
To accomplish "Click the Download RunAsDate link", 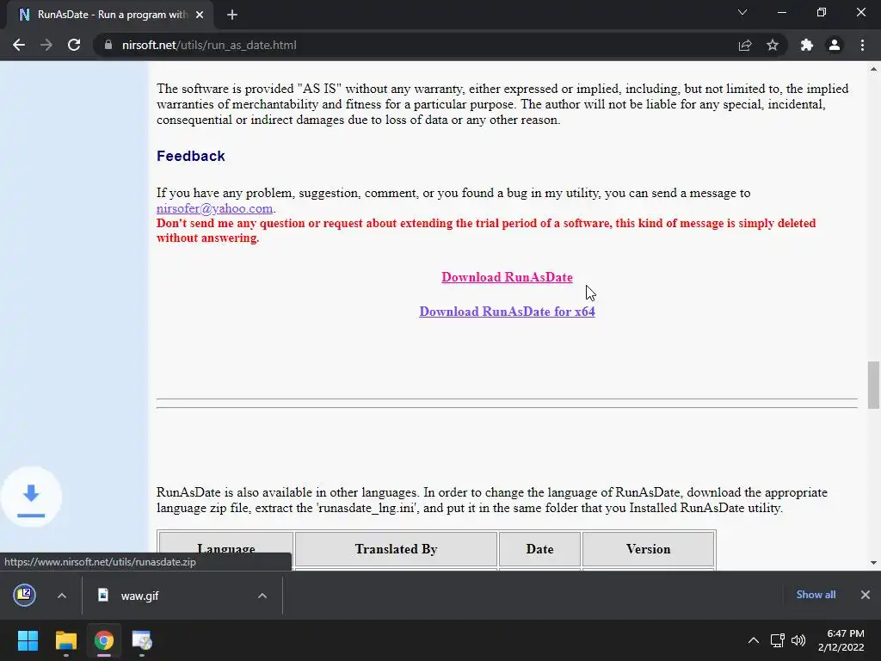I will pos(507,277).
